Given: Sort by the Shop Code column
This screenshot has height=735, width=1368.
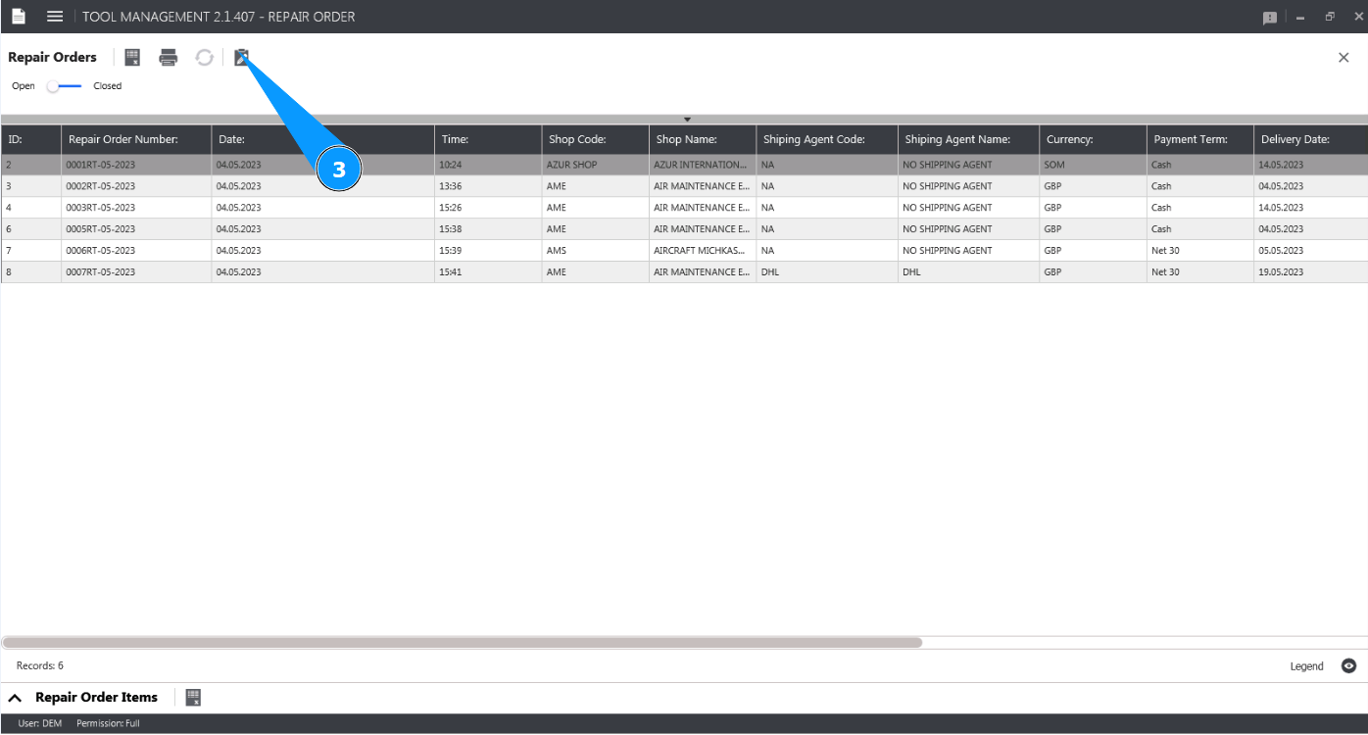Looking at the screenshot, I should click(x=596, y=139).
